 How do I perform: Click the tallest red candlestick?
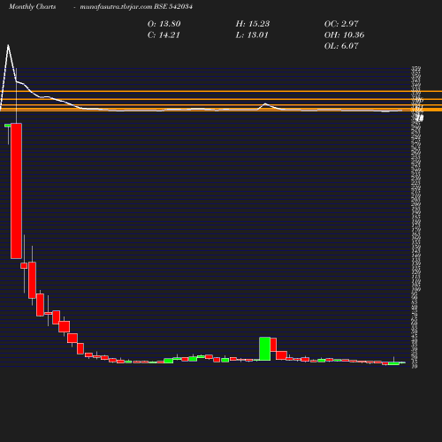click(16, 191)
